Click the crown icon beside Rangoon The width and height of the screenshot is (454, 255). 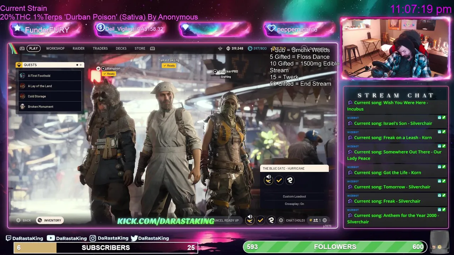(x=98, y=68)
